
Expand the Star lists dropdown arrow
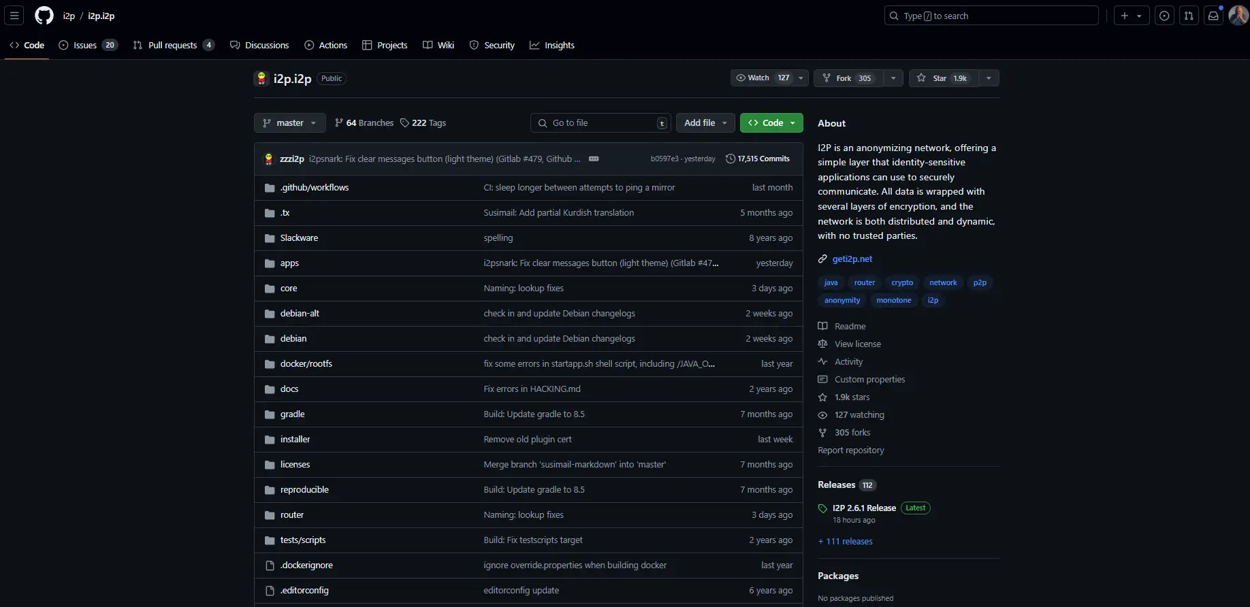989,78
